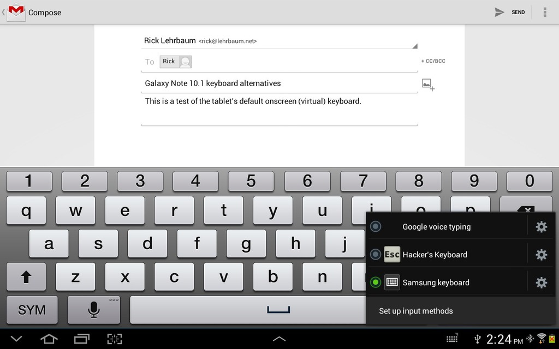Tap the letter b key
Image resolution: width=559 pixels, height=349 pixels.
click(273, 276)
